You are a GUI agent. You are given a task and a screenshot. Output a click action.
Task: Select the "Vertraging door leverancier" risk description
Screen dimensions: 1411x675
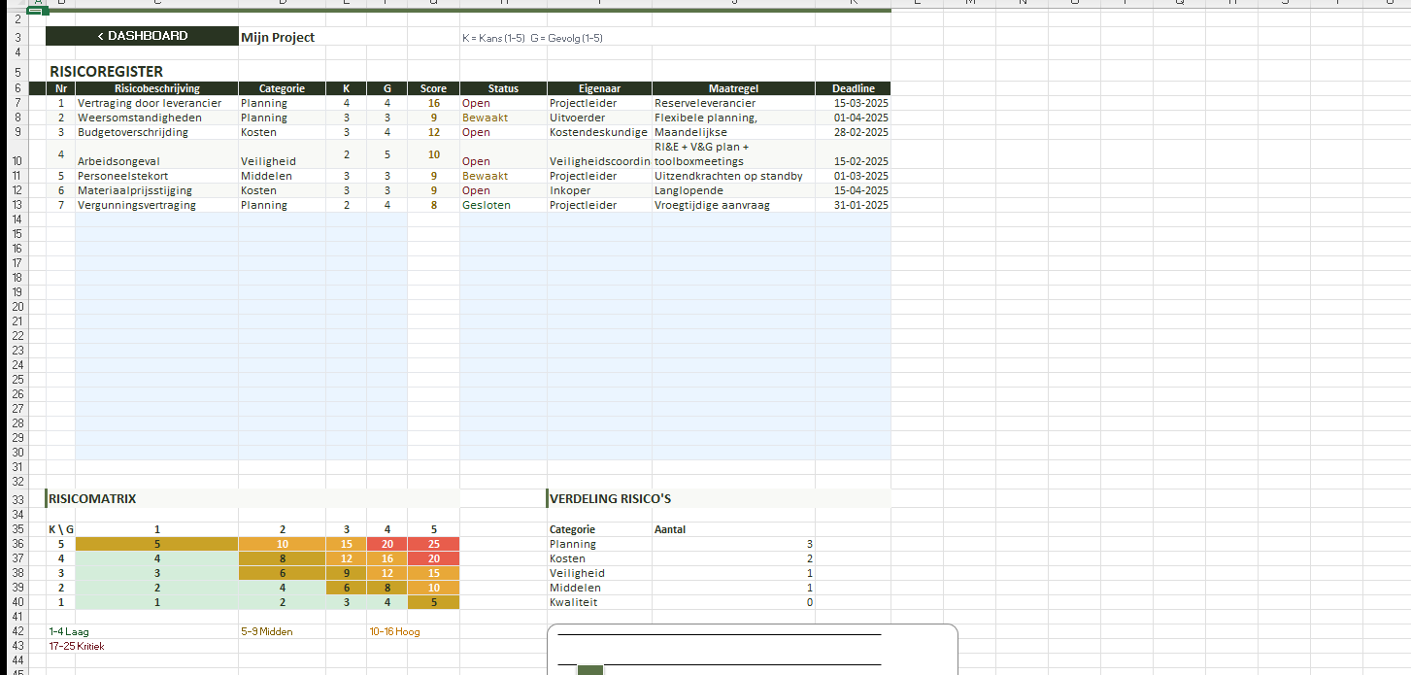tap(150, 103)
